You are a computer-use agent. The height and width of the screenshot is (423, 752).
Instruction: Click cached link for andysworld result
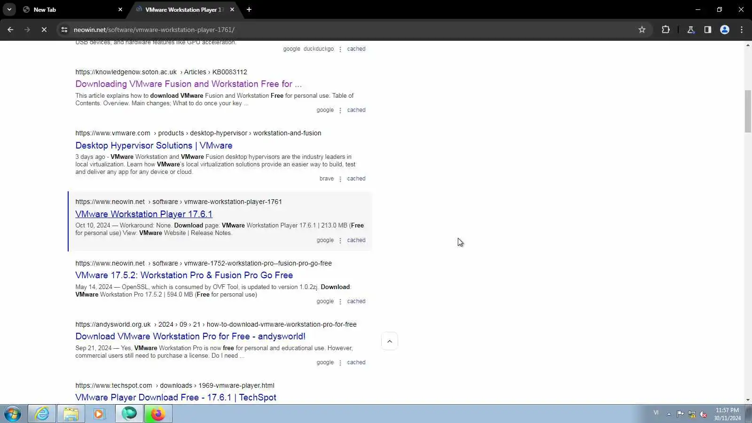[356, 362]
